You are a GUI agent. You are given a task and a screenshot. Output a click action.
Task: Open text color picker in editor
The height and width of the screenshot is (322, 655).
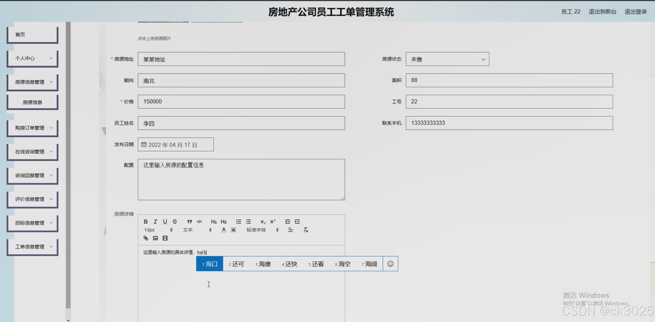pos(224,230)
